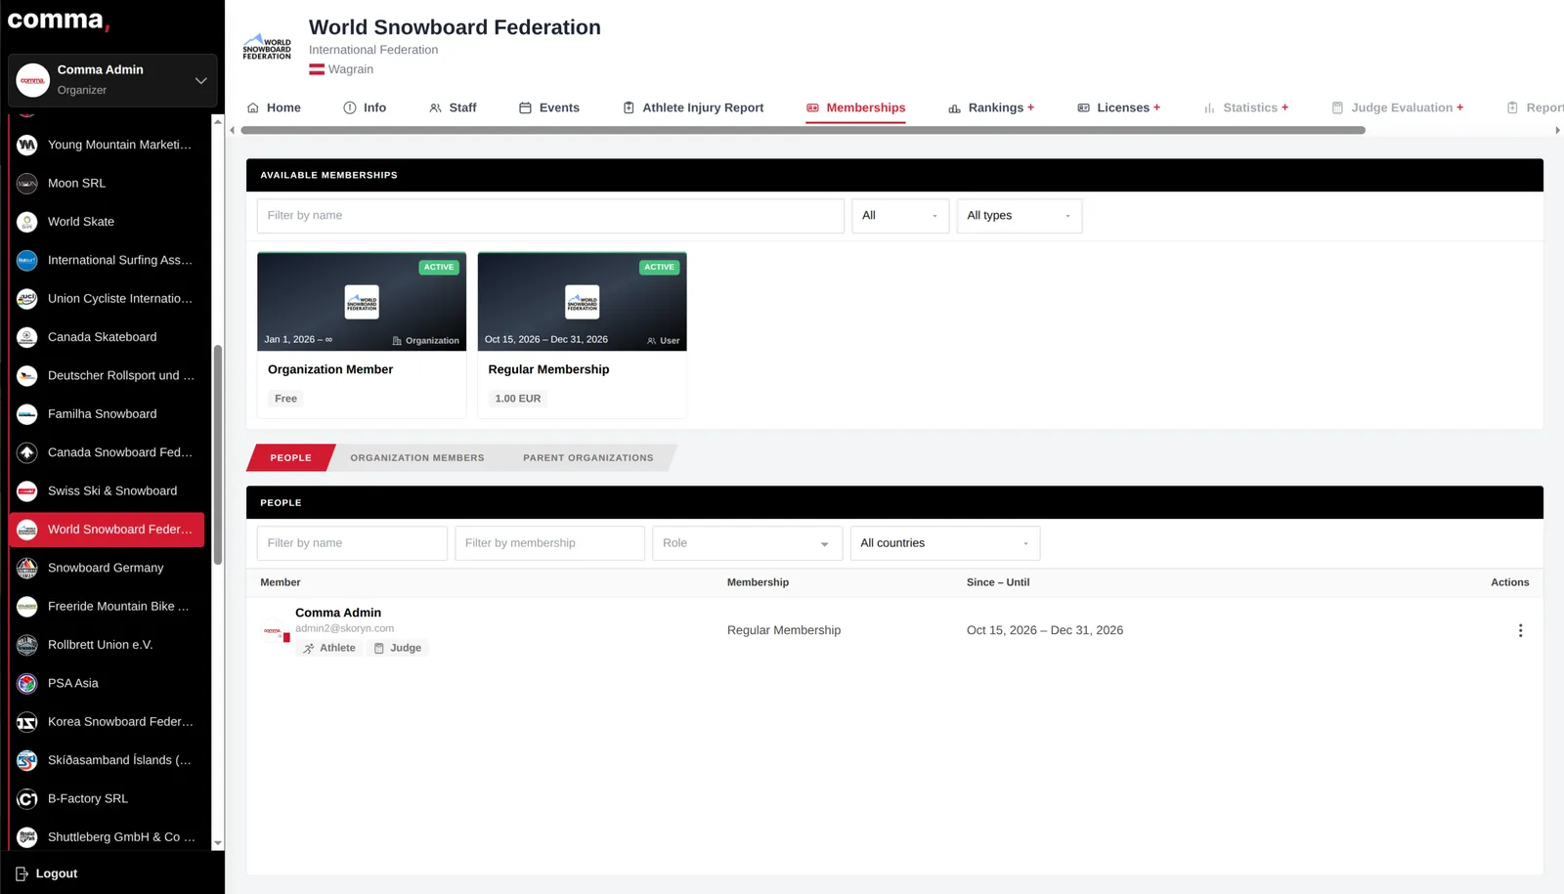Open Canada Snowboard Federation logo icon

click(x=27, y=452)
